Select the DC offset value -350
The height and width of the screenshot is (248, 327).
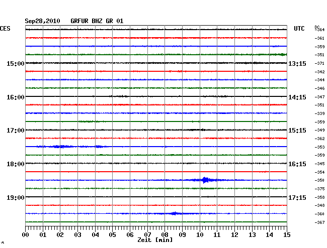(x=319, y=180)
